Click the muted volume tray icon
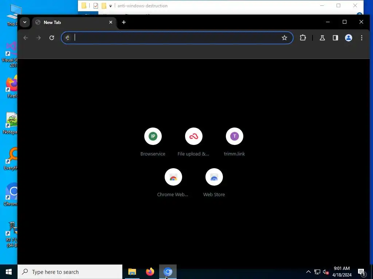This screenshot has height=279, width=373. pyautogui.click(x=326, y=272)
